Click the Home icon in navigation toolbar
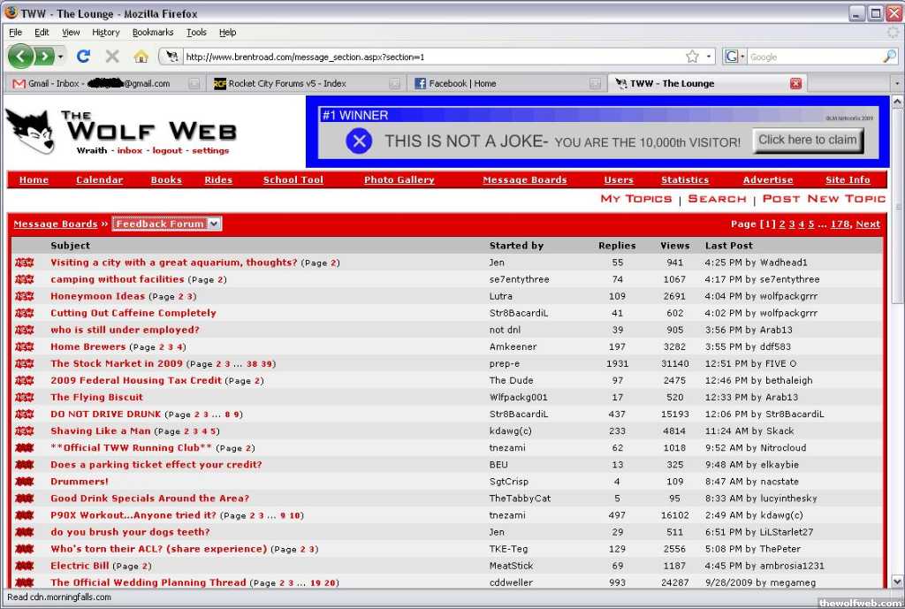 pyautogui.click(x=141, y=57)
